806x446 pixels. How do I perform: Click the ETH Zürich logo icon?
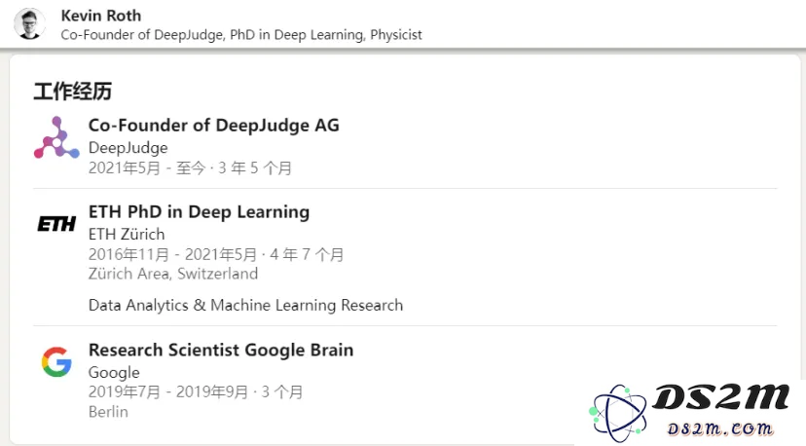pyautogui.click(x=56, y=224)
